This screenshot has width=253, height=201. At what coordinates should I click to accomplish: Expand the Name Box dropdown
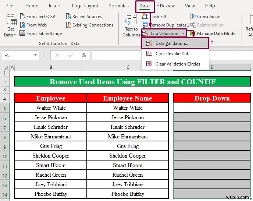[x=36, y=55]
